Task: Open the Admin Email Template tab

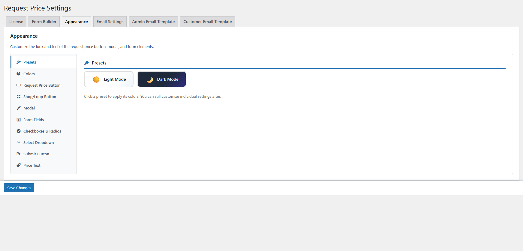Action: tap(153, 22)
